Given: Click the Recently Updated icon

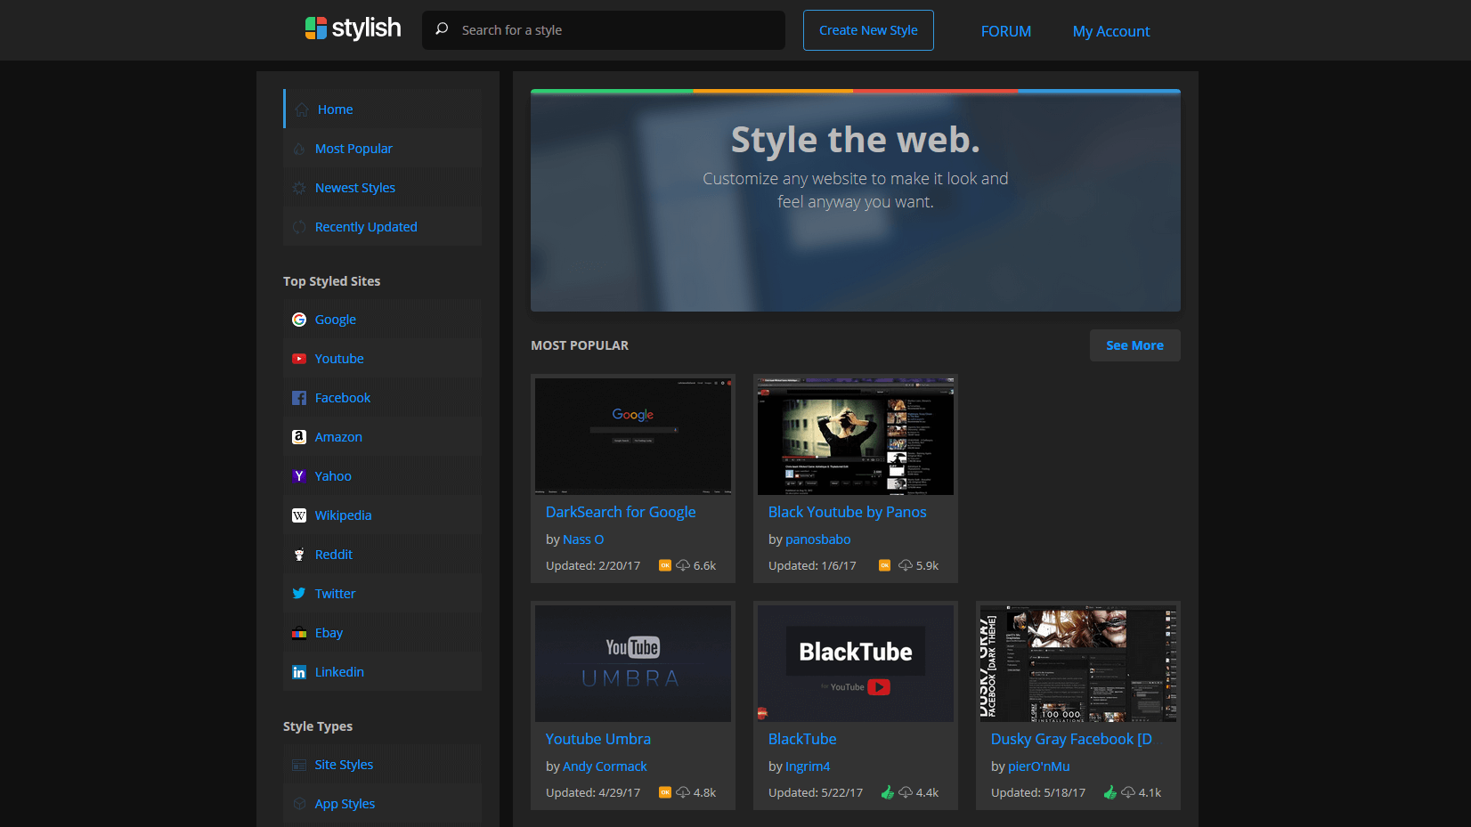Looking at the screenshot, I should point(299,227).
